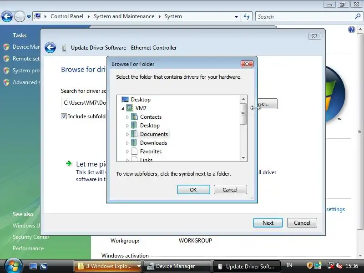
Task: Click the driver path field C:\Users\VM7
Action: tap(84, 103)
